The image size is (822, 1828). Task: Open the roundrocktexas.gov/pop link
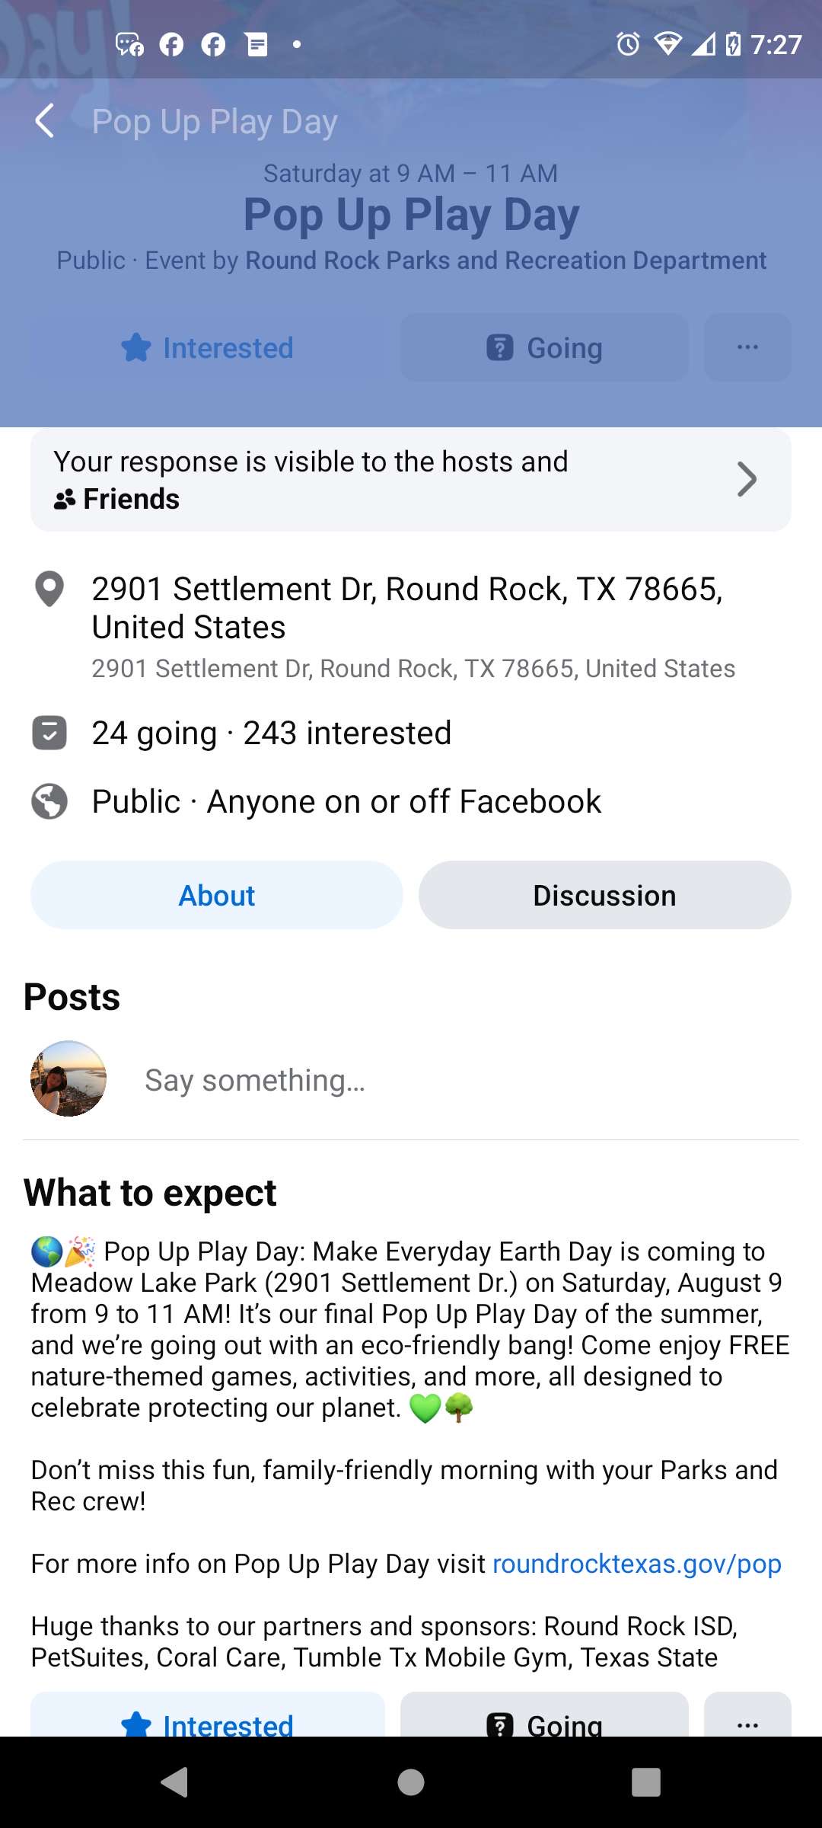(637, 1564)
